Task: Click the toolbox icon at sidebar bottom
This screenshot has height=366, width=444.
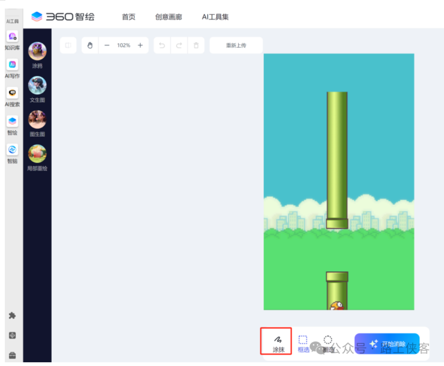Action: coord(12,355)
